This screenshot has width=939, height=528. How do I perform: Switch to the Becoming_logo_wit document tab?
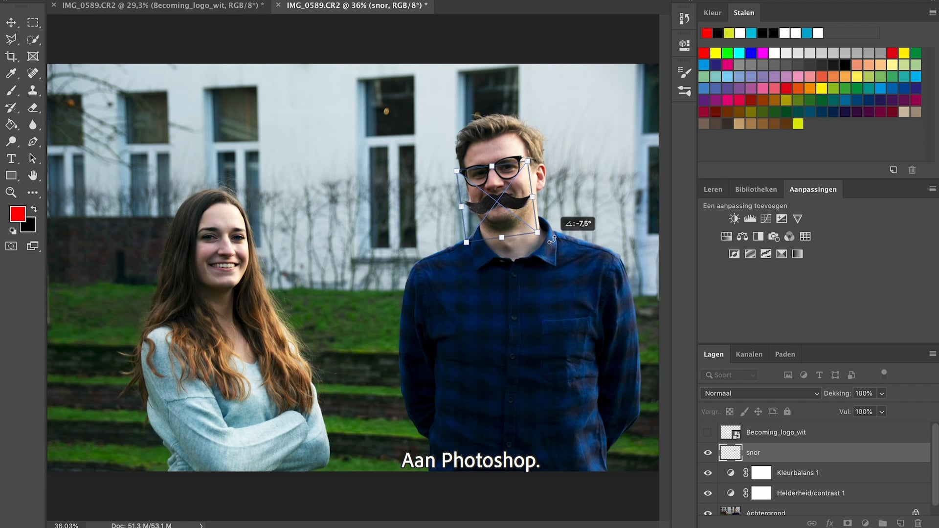click(163, 5)
